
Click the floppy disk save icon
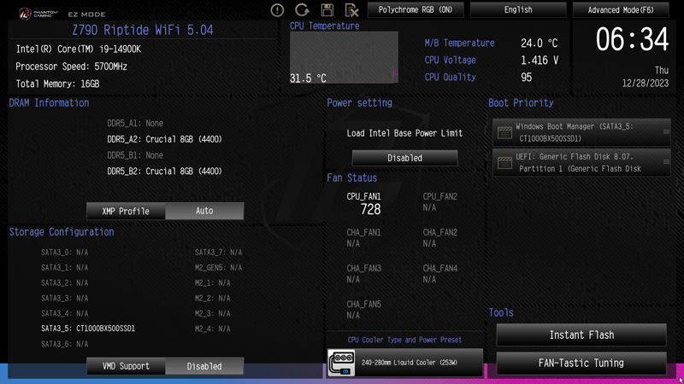[327, 10]
